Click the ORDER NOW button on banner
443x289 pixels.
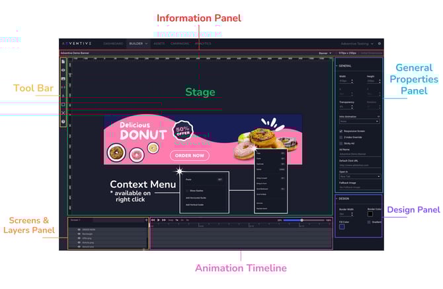189,156
